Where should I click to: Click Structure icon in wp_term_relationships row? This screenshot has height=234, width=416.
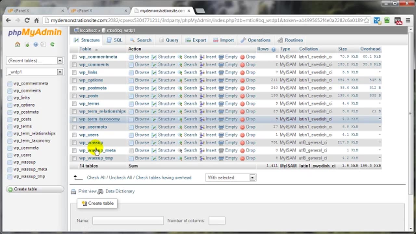[154, 111]
